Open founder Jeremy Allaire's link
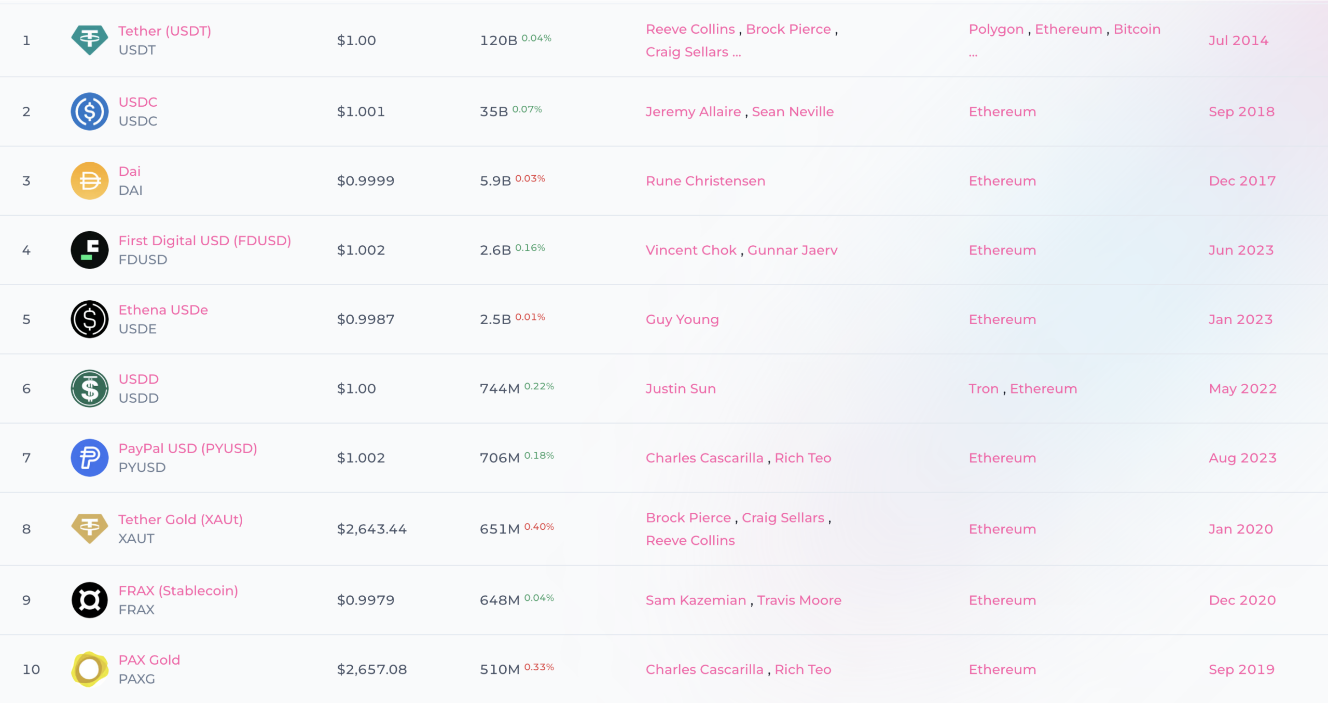This screenshot has height=703, width=1328. [x=693, y=111]
